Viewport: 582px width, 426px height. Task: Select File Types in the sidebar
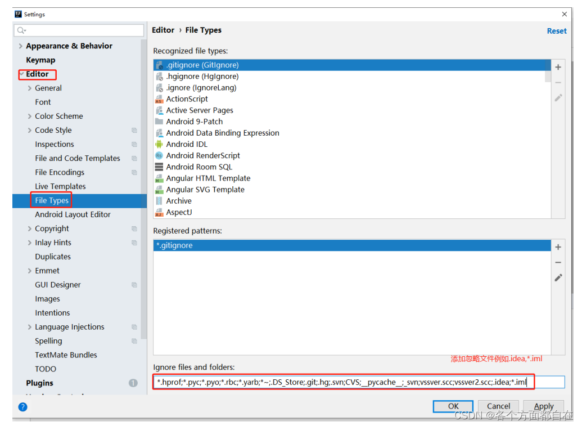tap(52, 200)
